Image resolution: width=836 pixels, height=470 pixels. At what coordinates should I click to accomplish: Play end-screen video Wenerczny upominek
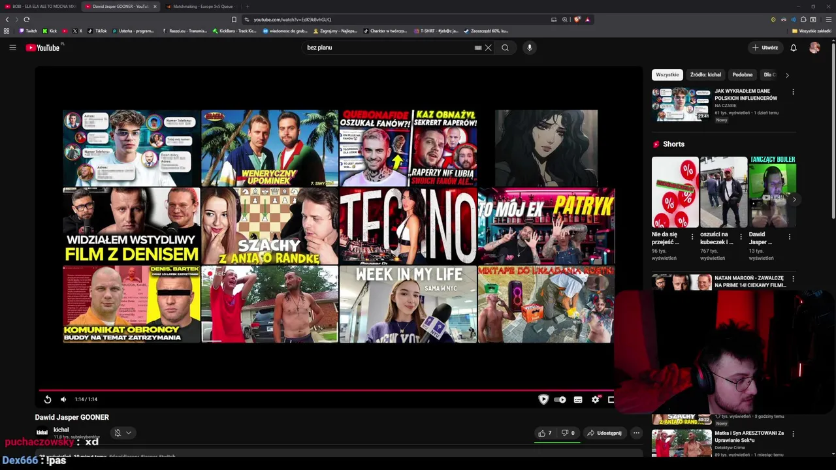[x=270, y=148]
